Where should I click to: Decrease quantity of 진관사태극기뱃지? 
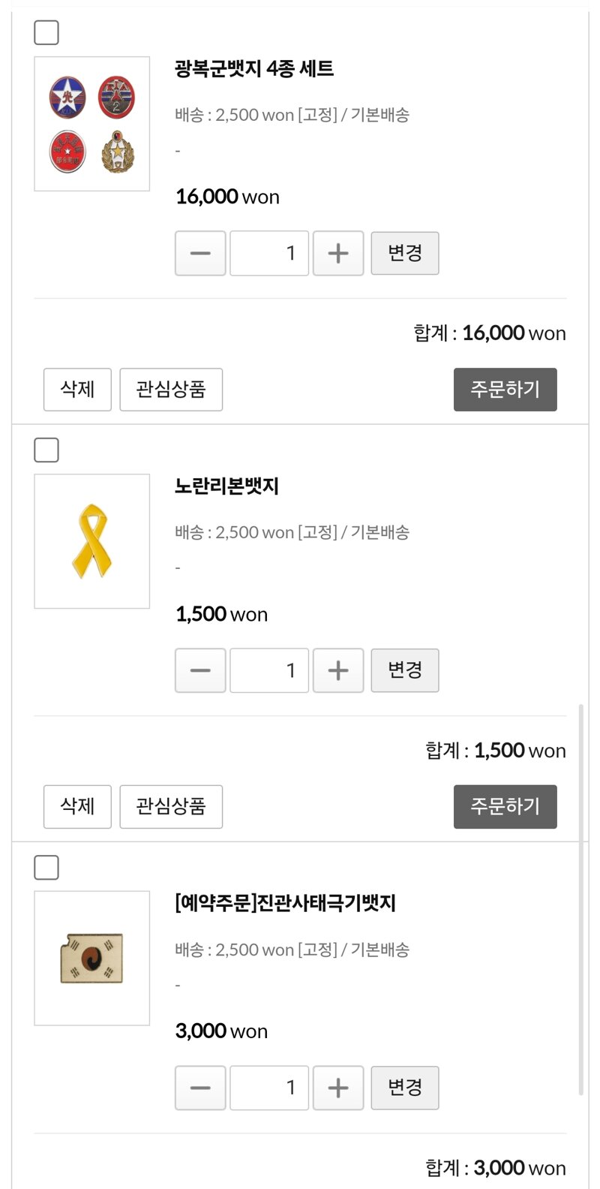coord(200,1088)
